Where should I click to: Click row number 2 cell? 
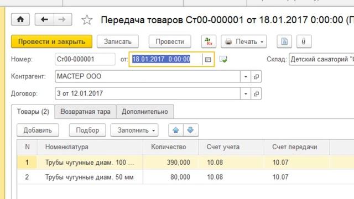coord(27,177)
